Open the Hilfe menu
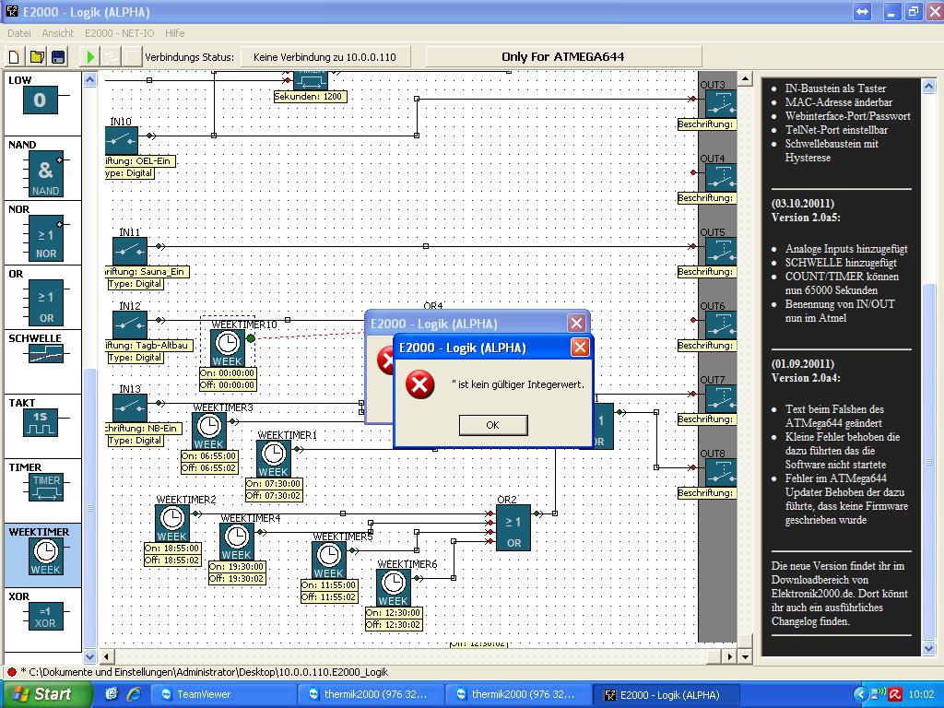Image resolution: width=944 pixels, height=708 pixels. coord(174,33)
